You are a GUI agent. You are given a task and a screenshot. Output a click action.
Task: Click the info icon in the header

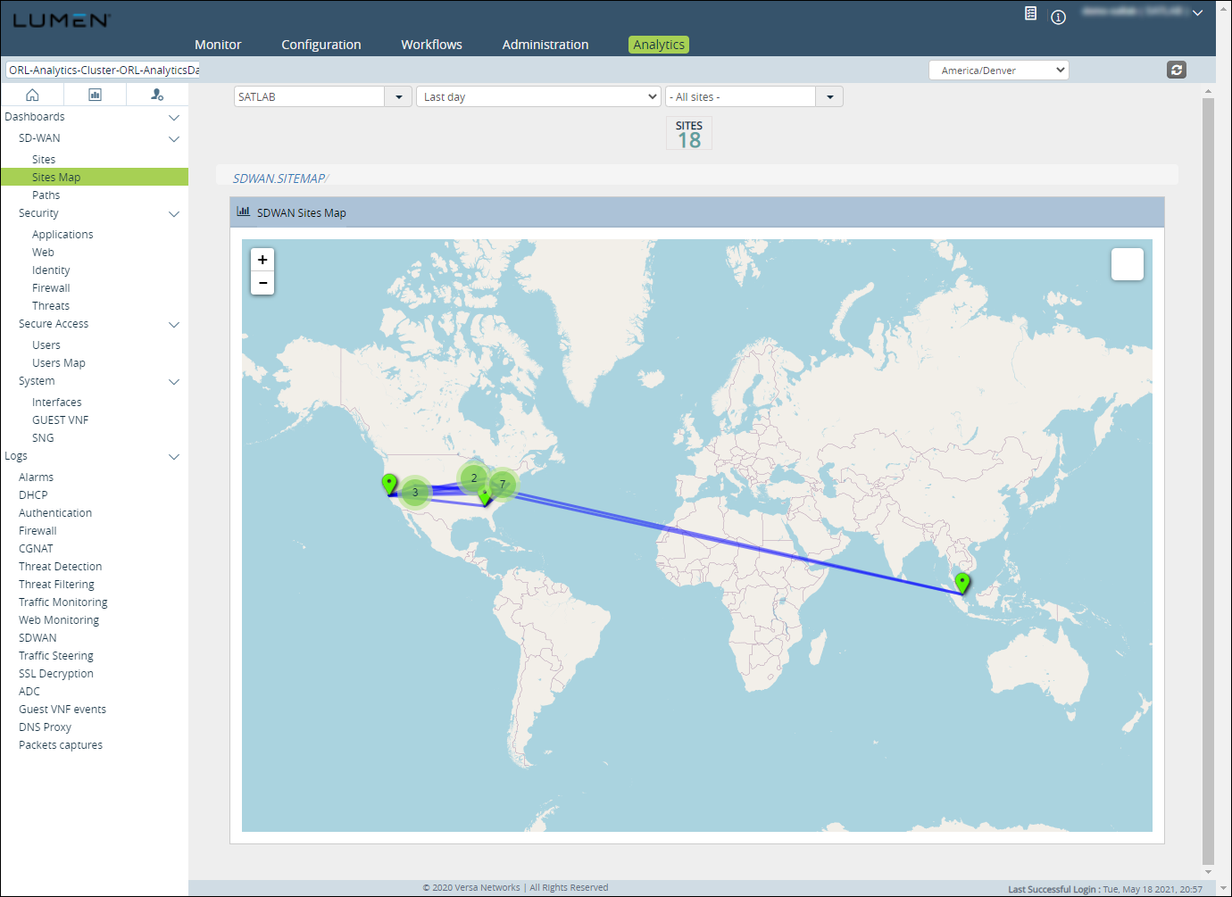click(1058, 17)
